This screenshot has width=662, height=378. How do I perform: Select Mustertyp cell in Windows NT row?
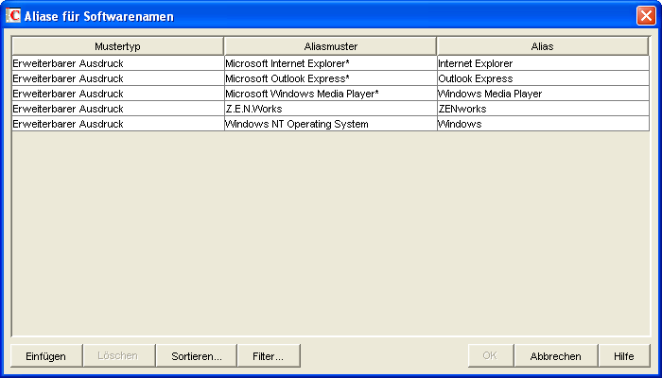tap(118, 124)
